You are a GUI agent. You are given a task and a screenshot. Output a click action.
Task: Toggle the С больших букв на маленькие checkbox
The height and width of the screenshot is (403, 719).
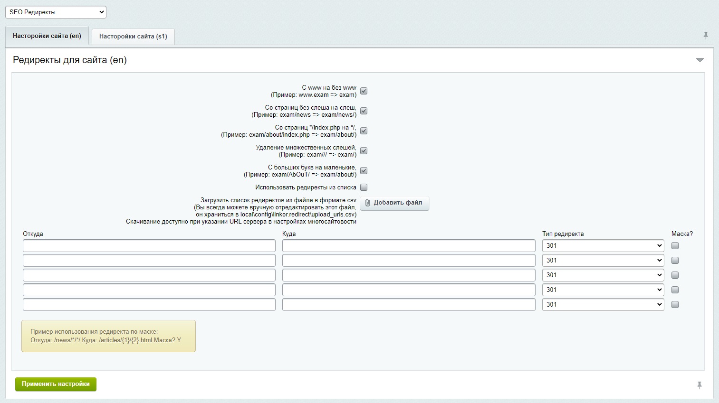tap(364, 170)
